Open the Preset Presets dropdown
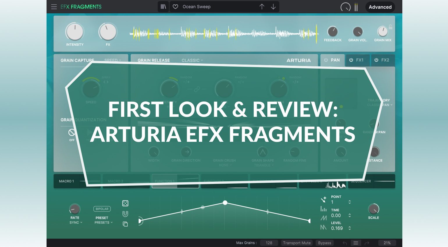This screenshot has height=247, width=448. tap(103, 223)
